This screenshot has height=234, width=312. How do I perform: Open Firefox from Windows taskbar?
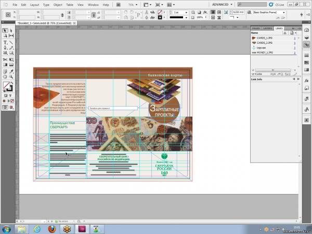coord(52,229)
